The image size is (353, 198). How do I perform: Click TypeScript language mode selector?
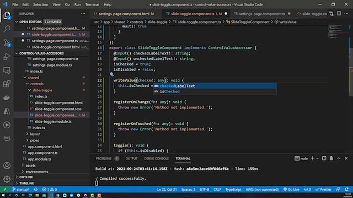[x=233, y=189]
